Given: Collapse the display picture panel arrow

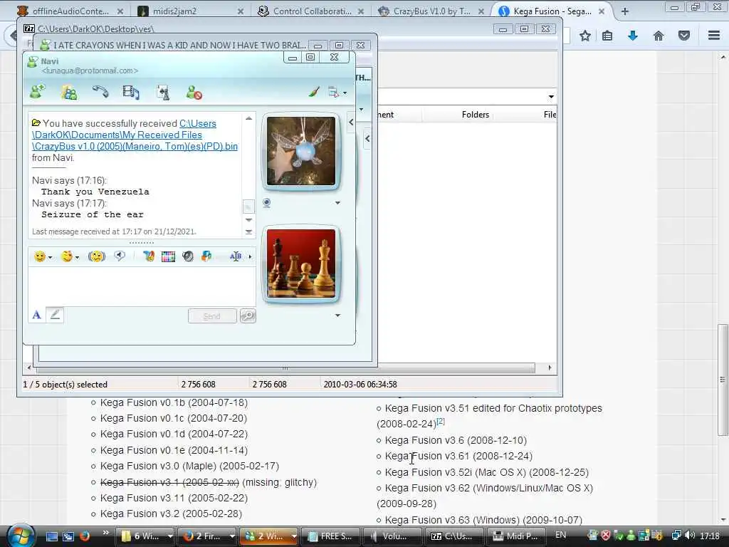Looking at the screenshot, I should point(351,122).
